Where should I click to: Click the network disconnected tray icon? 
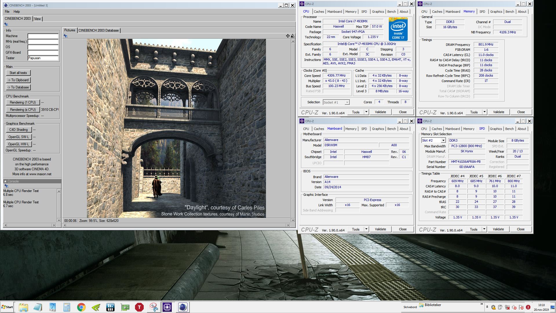[507, 307]
